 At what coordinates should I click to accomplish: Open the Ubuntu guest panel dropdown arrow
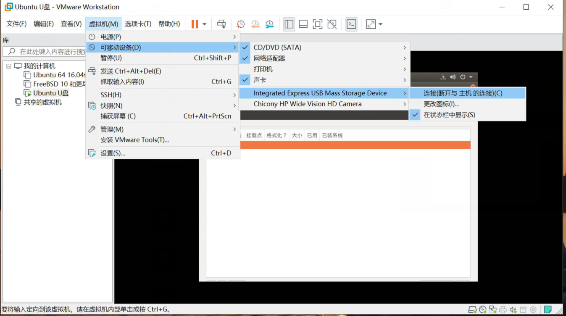471,77
